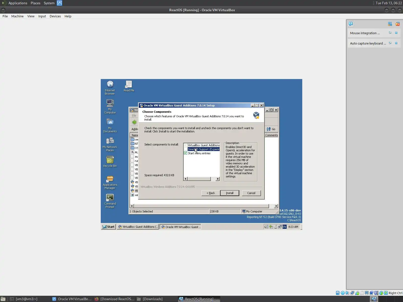Image resolution: width=403 pixels, height=302 pixels.
Task: Click the VirtualBox launcher icon in top panel
Action: pyautogui.click(x=59, y=3)
